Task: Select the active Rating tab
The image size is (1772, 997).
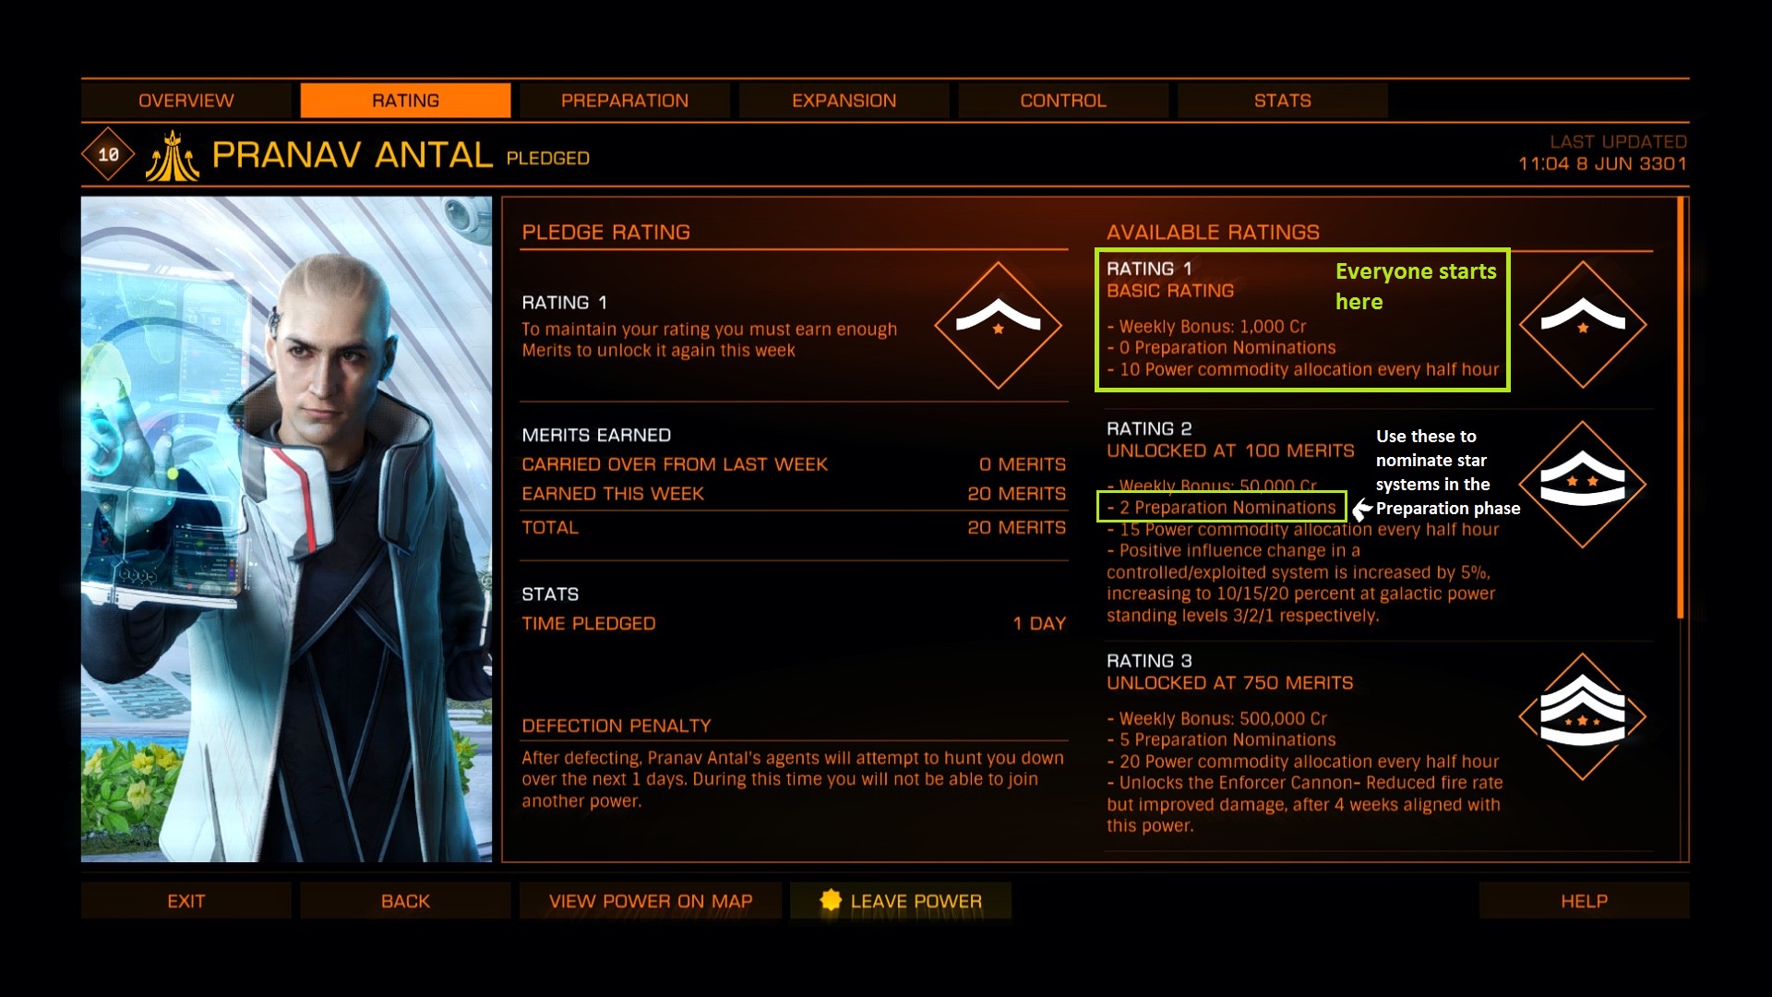Action: tap(405, 101)
